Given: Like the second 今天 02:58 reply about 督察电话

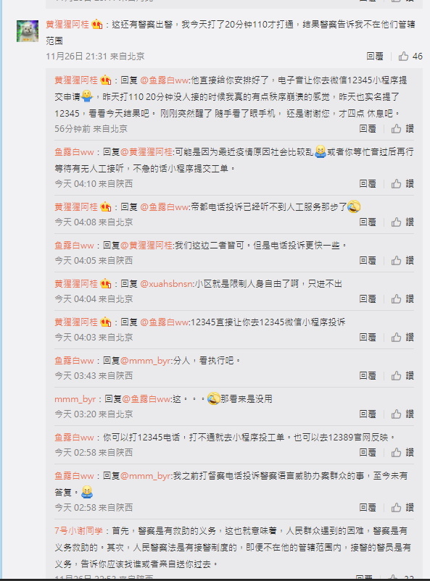Looking at the screenshot, I should pos(402,507).
